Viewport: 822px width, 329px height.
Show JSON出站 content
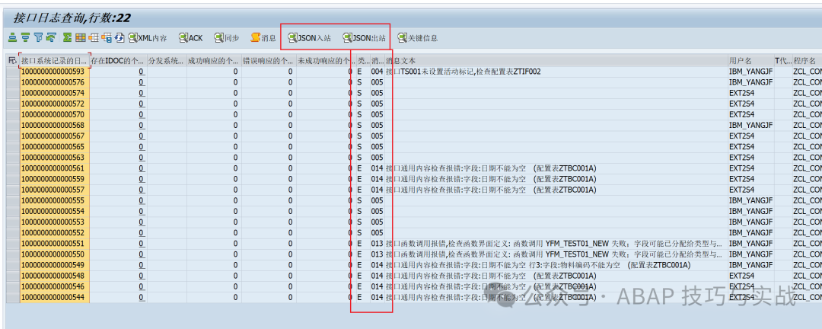(x=365, y=38)
